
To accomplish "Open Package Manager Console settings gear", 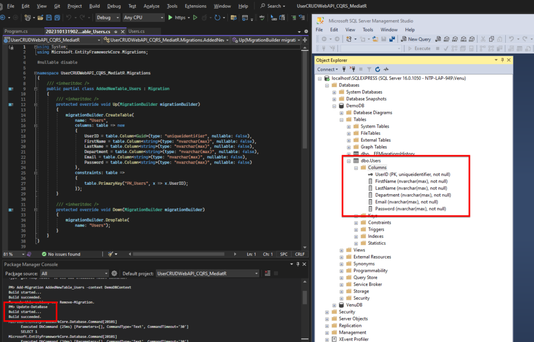I will (114, 273).
